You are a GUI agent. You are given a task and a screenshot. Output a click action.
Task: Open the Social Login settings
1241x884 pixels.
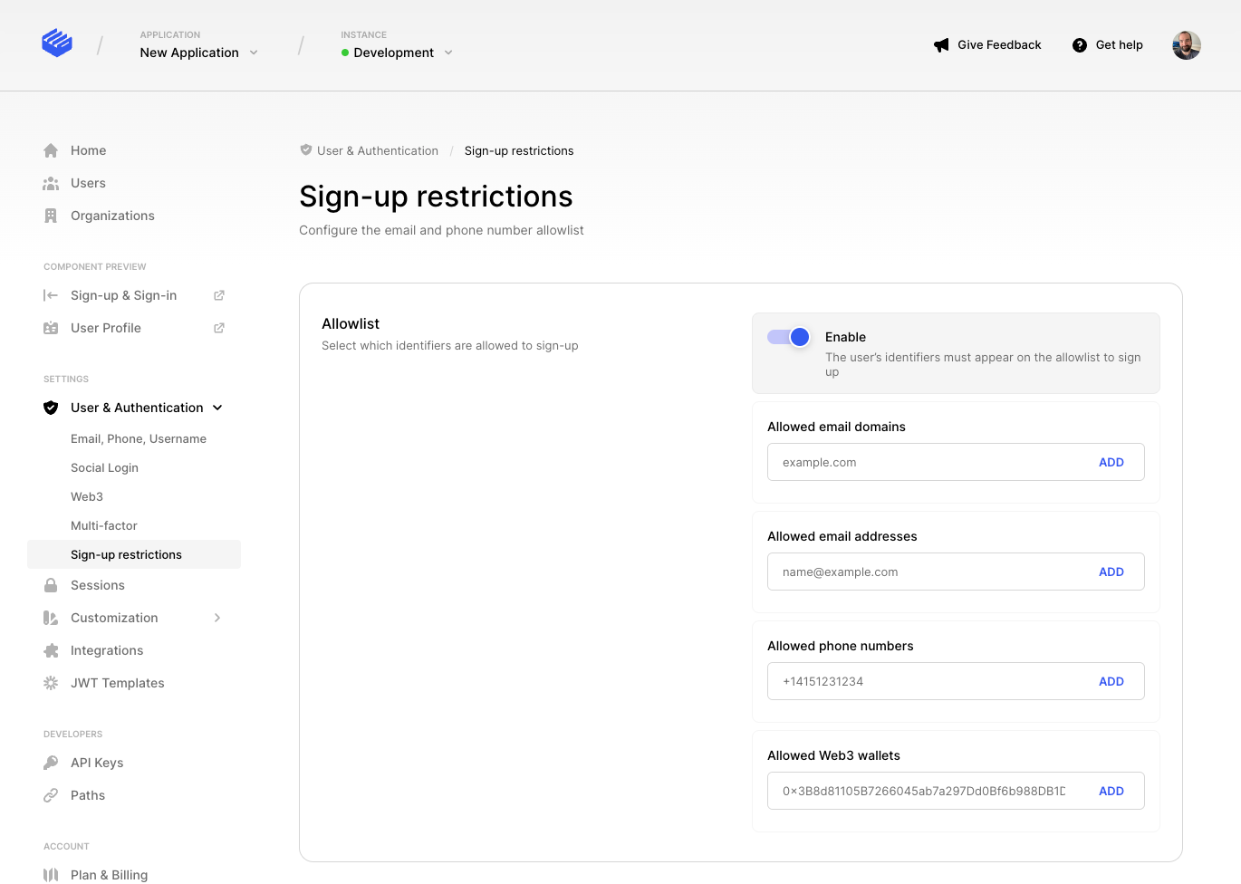(x=104, y=467)
